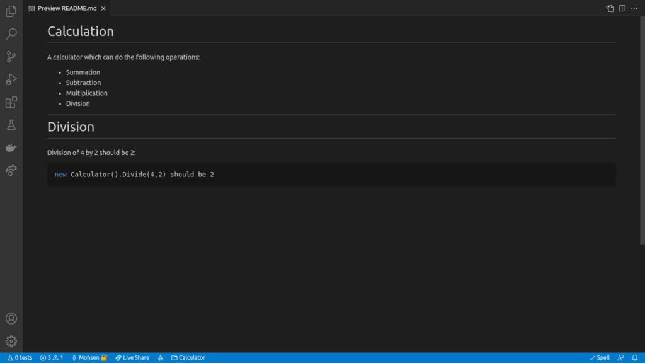645x363 pixels.
Task: Toggle spell checking in the status bar
Action: [x=599, y=357]
